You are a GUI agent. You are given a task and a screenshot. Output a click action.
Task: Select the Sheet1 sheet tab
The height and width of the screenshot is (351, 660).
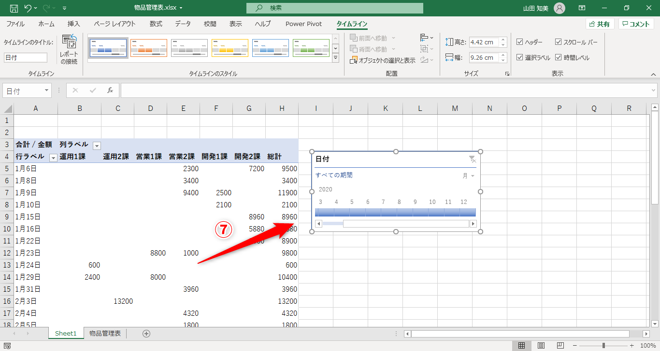(x=66, y=333)
